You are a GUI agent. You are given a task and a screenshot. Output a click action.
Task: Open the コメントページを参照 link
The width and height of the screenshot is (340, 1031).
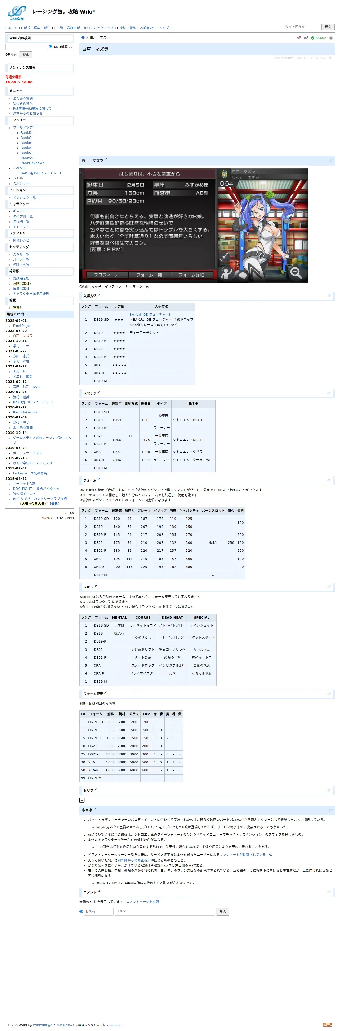(x=142, y=902)
